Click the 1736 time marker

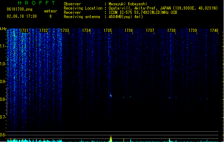coord(129,31)
